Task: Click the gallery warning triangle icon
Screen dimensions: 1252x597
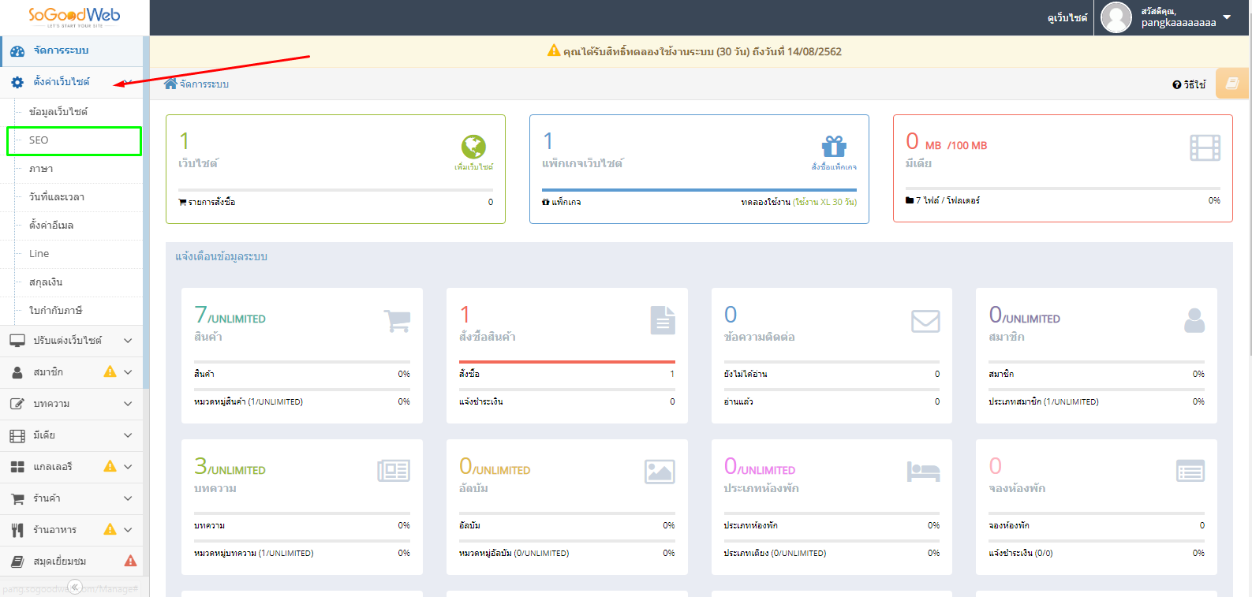Action: (x=110, y=466)
